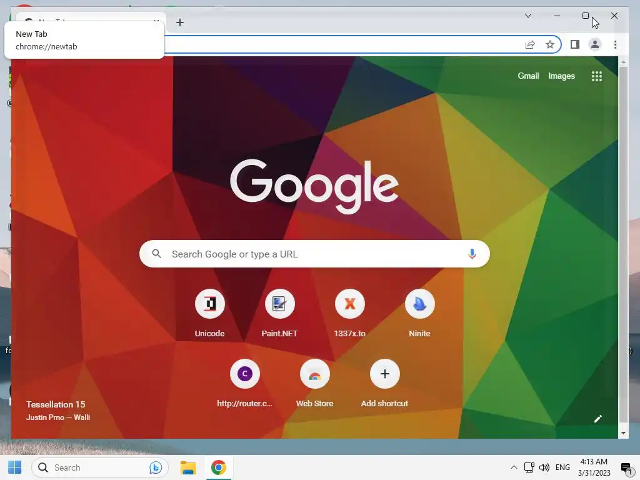Open the Paint.NET shortcut

[x=279, y=314]
